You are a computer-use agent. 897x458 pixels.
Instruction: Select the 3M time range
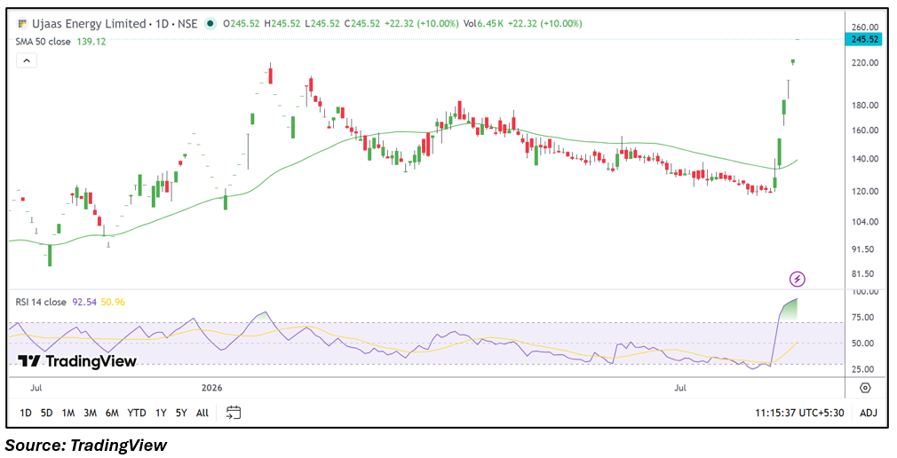tap(90, 413)
